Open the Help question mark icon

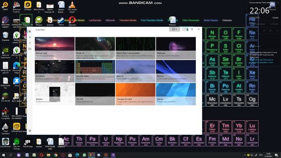pyautogui.click(x=30, y=43)
